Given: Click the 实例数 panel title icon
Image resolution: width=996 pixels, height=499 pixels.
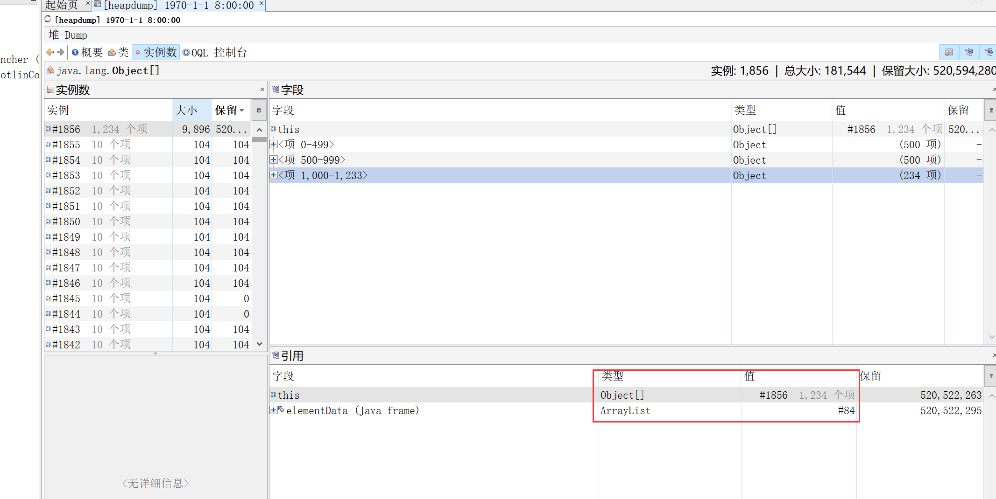Looking at the screenshot, I should 50,90.
